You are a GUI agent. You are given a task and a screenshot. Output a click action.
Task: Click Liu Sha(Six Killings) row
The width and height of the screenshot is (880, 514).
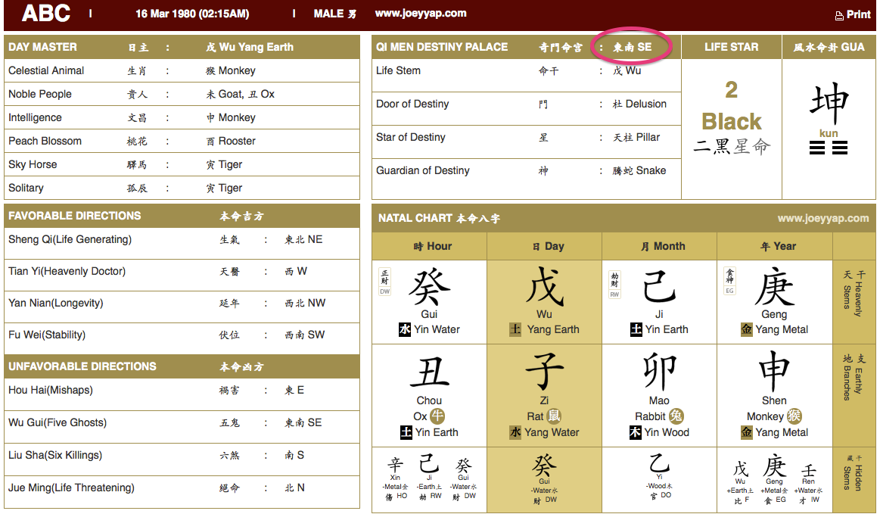182,459
